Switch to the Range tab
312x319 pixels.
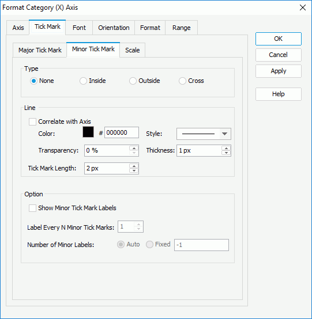click(181, 28)
